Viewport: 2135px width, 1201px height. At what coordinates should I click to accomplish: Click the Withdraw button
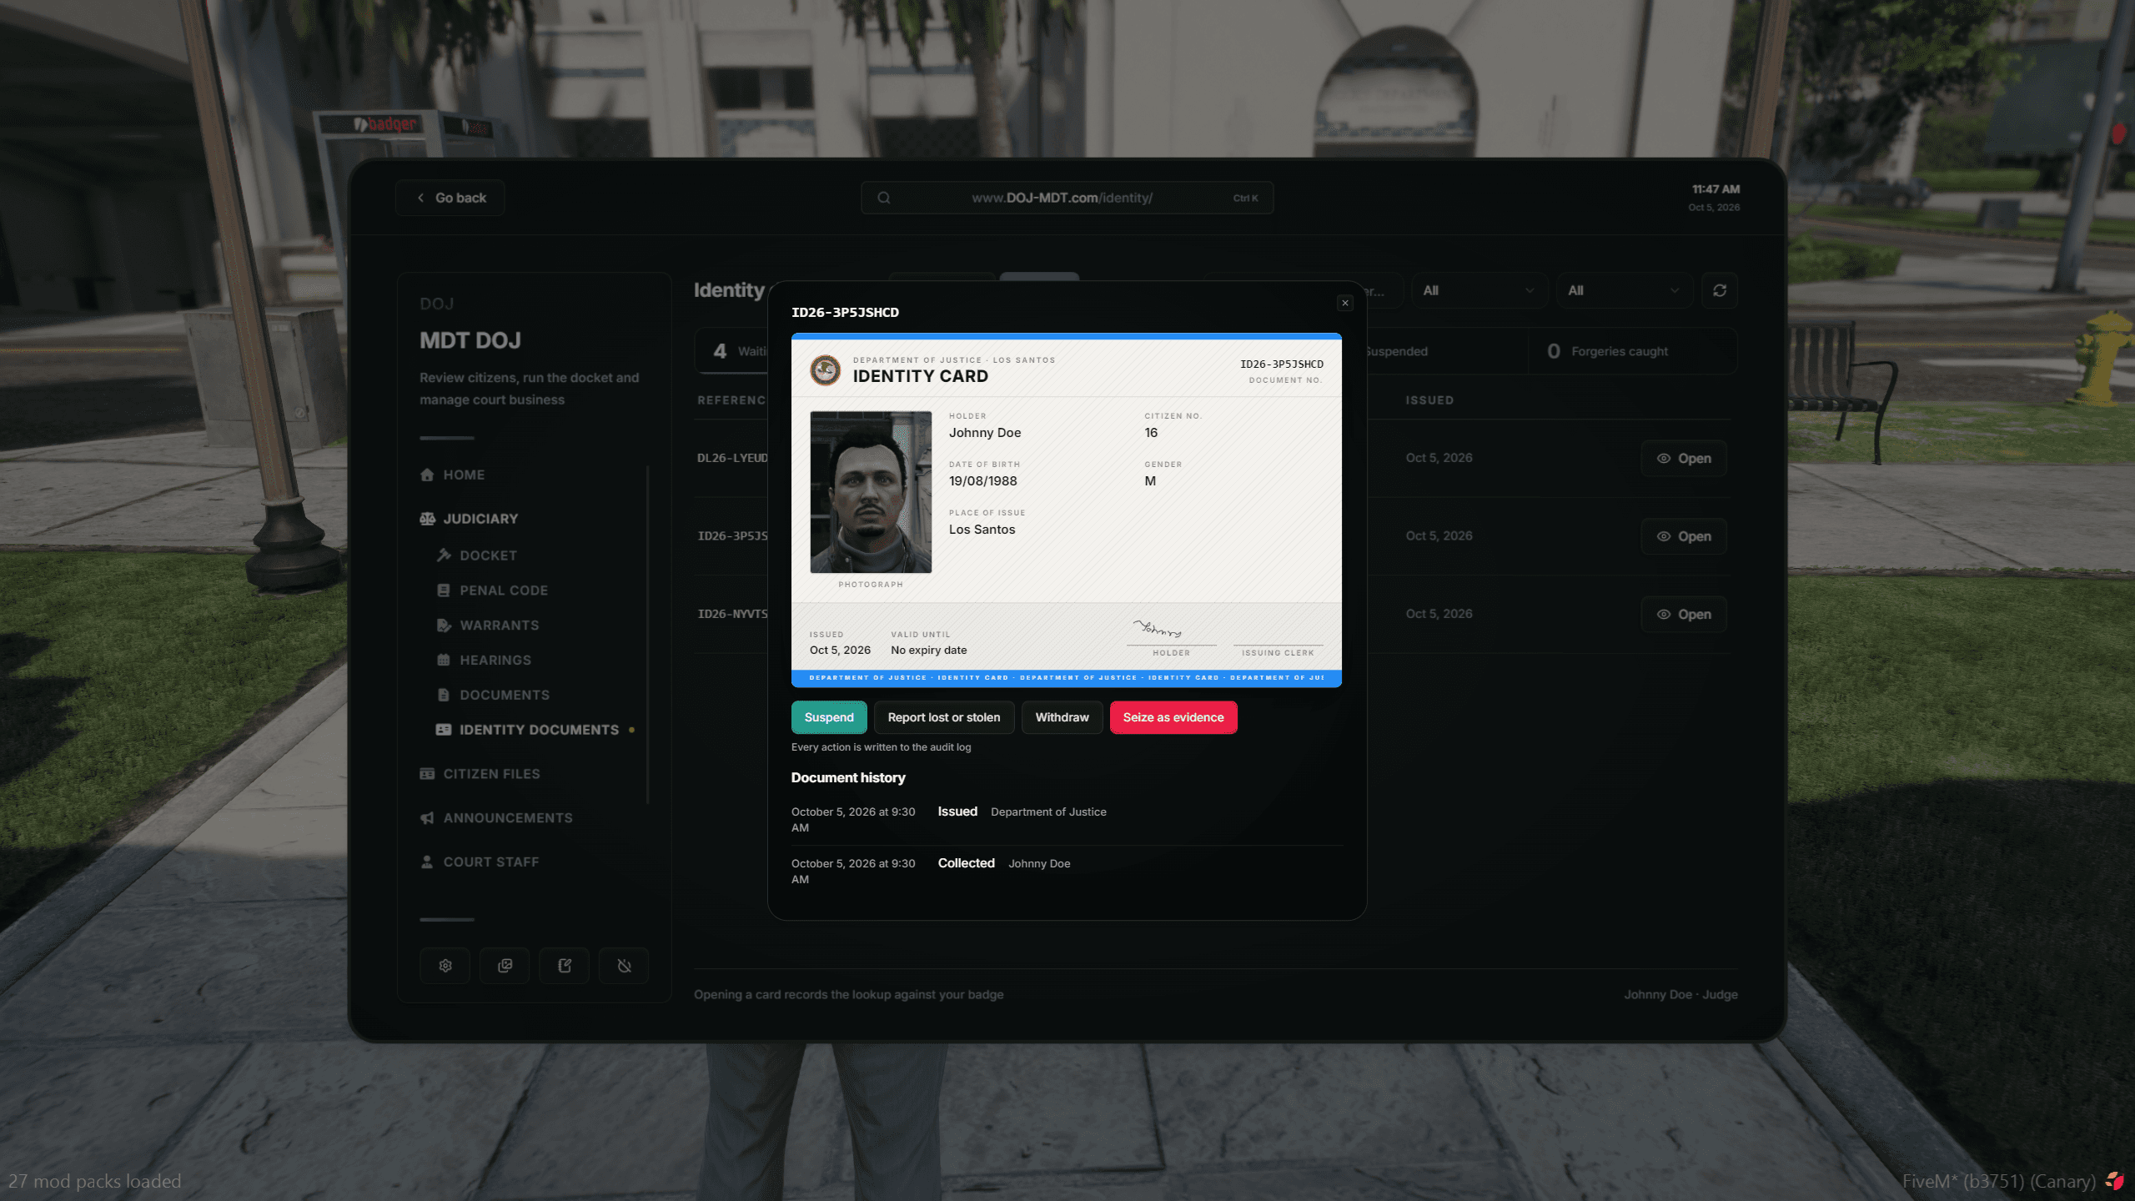coord(1062,717)
